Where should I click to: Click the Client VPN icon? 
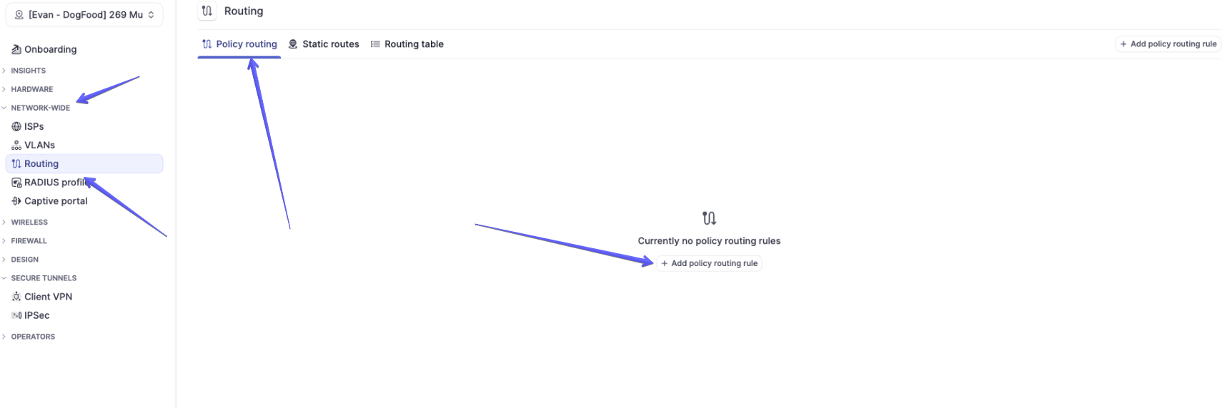pos(16,297)
